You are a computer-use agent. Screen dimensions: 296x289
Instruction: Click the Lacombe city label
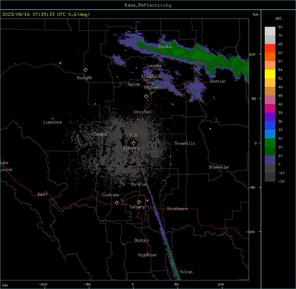[x=155, y=66]
